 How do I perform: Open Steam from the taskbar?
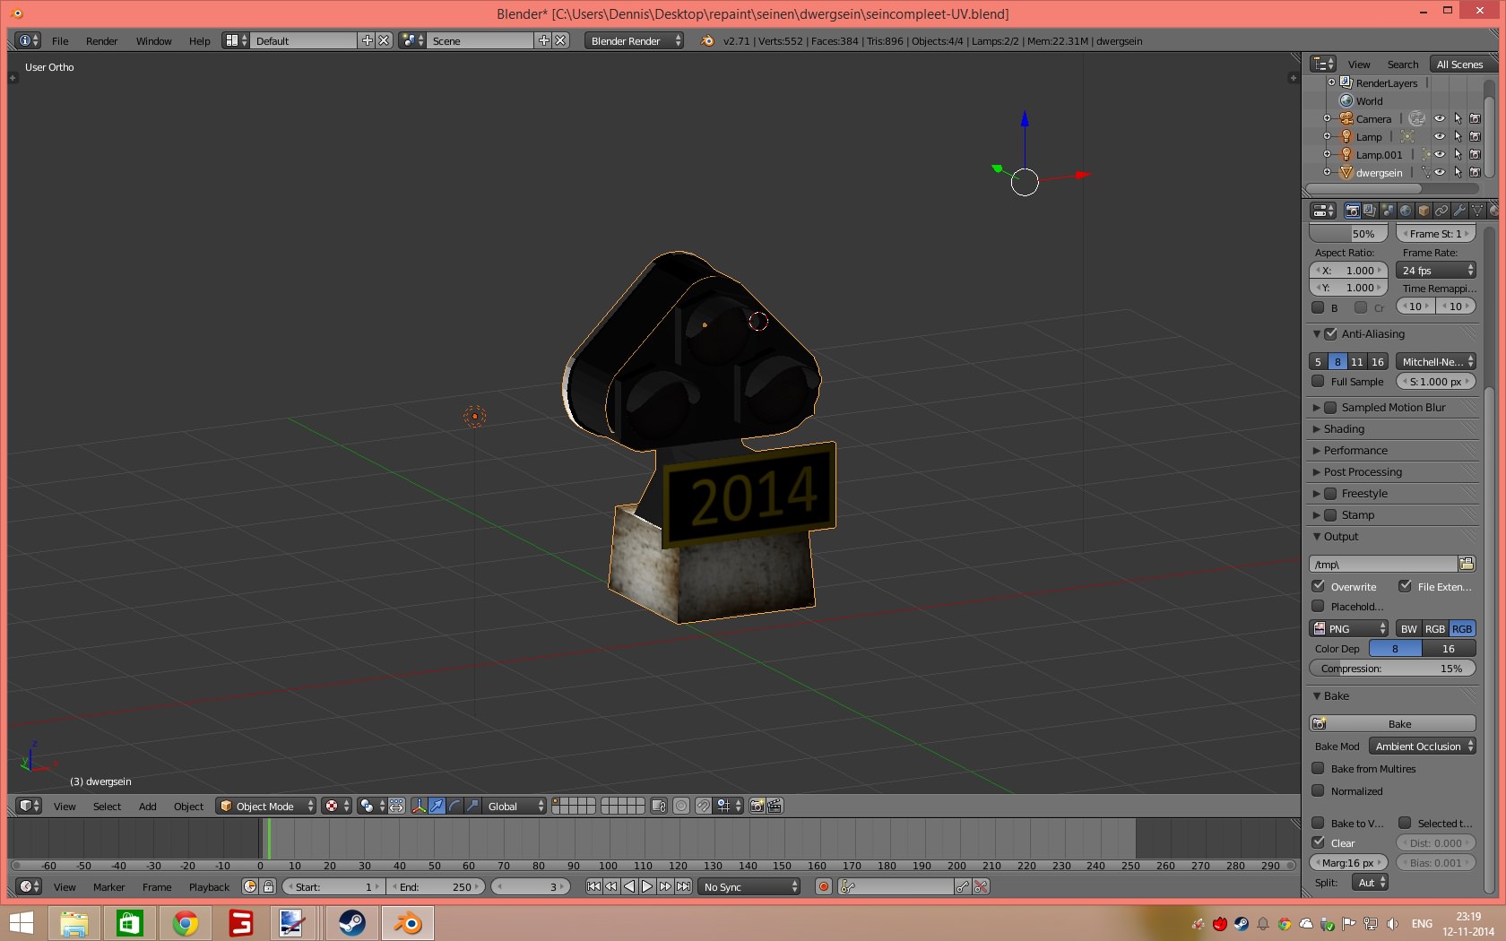(x=351, y=922)
